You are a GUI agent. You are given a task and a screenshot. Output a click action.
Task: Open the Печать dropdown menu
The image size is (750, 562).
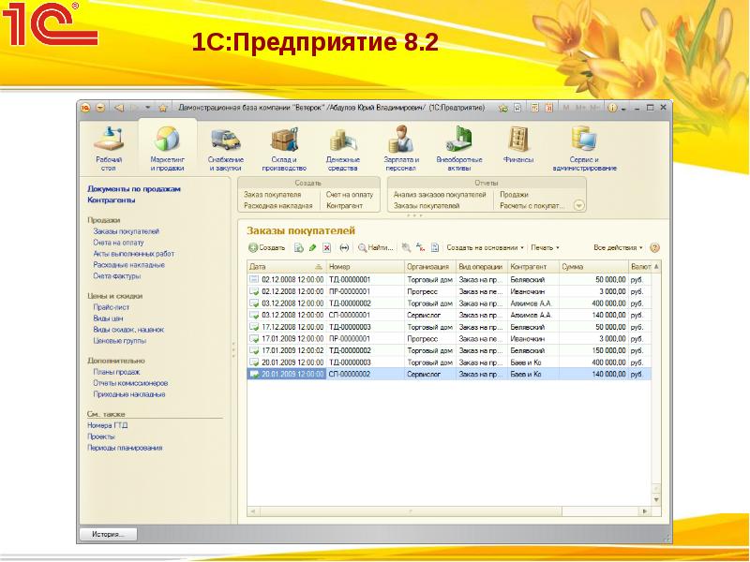[545, 248]
